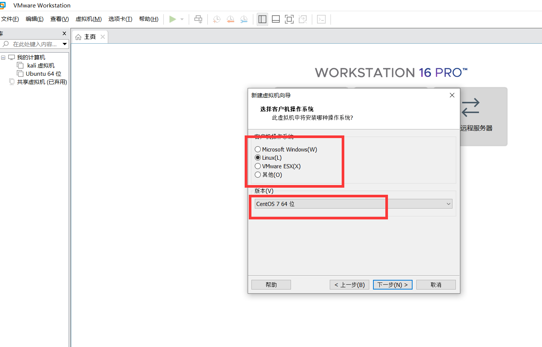Switch to the 主页 tab
This screenshot has height=347, width=542.
[90, 37]
